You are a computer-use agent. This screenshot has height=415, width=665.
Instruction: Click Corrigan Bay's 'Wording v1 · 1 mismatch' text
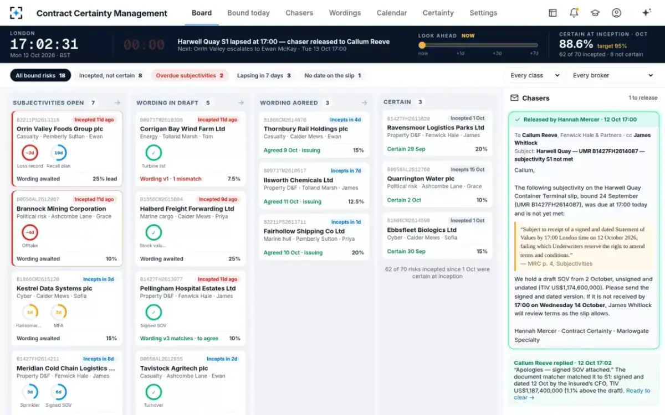(171, 179)
